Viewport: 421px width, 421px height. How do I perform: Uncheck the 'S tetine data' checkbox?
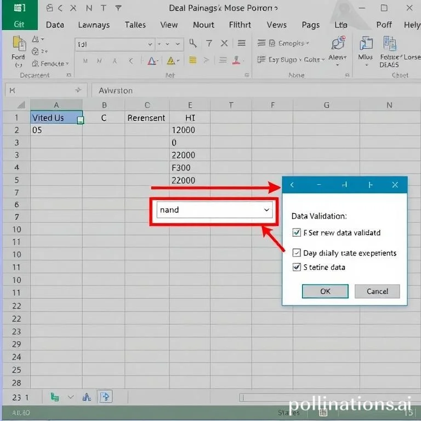(297, 267)
